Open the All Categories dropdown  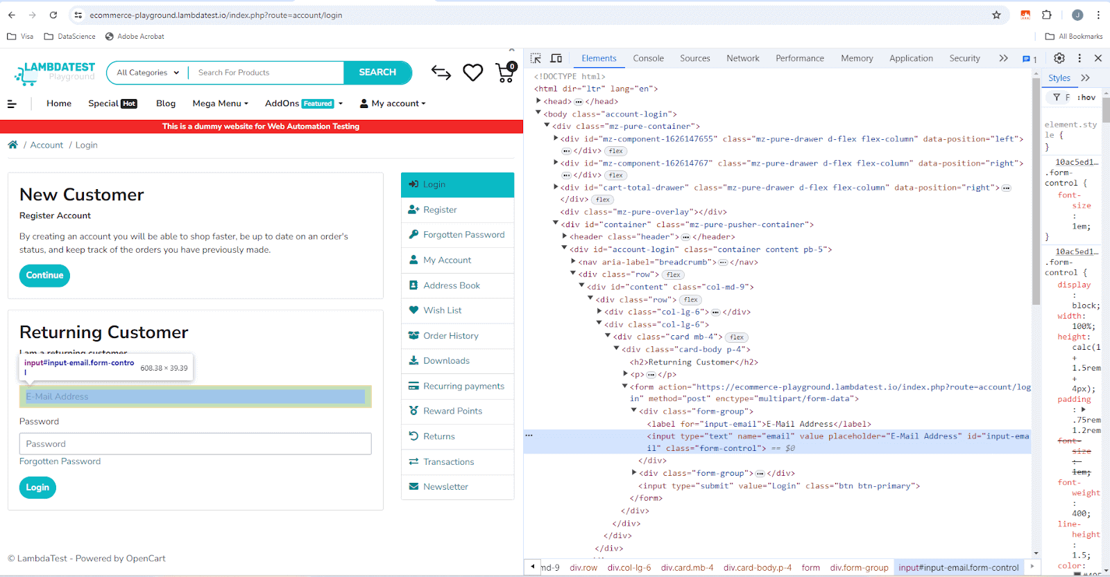148,73
